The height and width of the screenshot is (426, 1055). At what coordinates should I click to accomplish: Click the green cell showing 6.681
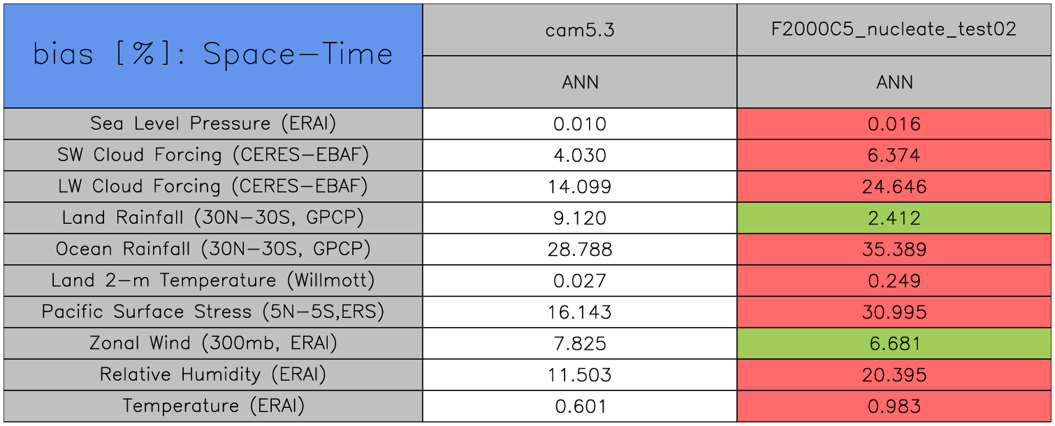pyautogui.click(x=894, y=344)
